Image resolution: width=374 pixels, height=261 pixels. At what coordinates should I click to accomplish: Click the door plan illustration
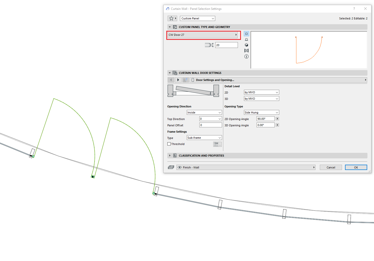(x=193, y=91)
